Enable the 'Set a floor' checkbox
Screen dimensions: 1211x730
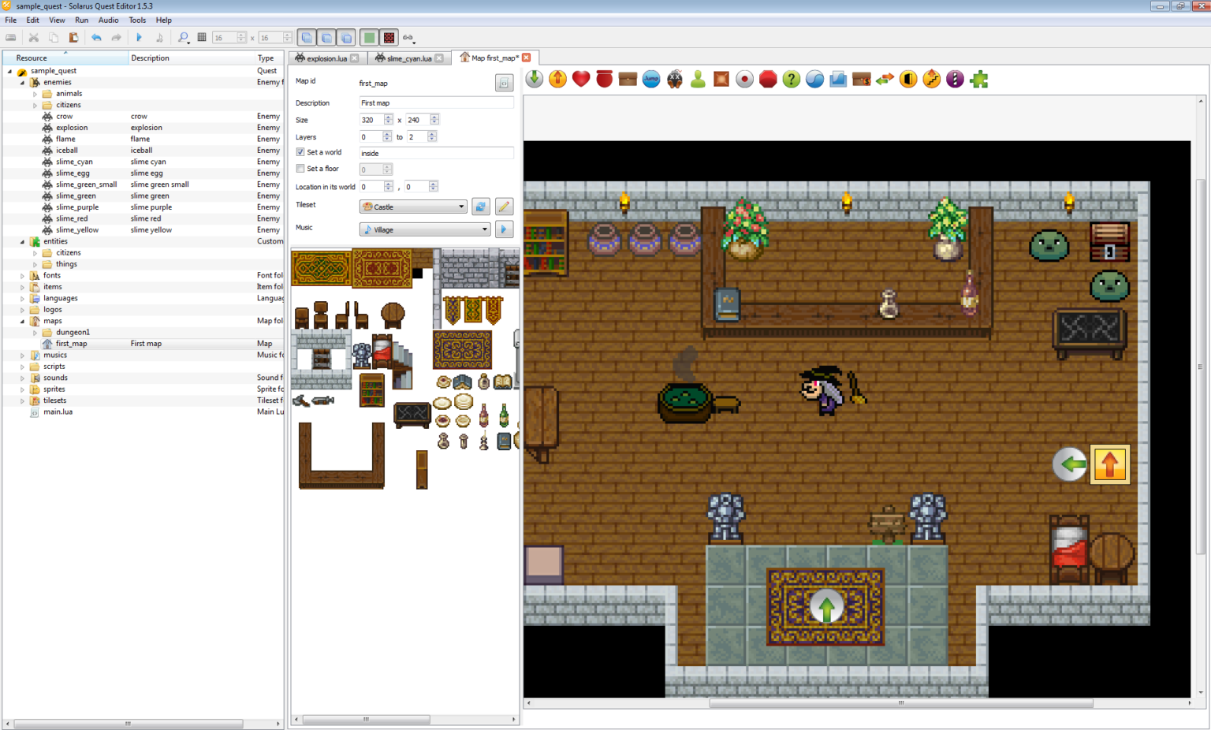pos(300,169)
